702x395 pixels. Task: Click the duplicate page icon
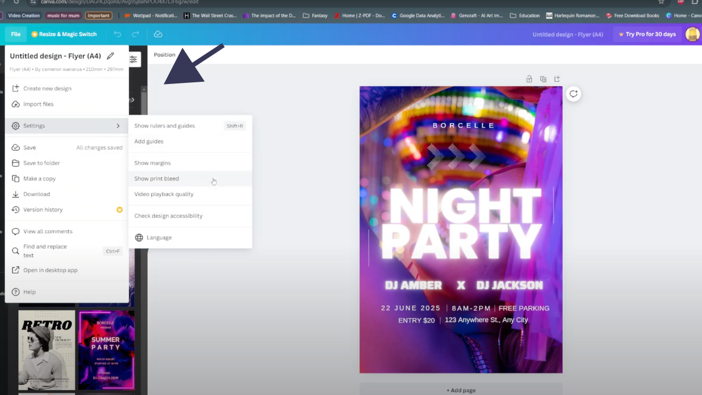point(543,79)
